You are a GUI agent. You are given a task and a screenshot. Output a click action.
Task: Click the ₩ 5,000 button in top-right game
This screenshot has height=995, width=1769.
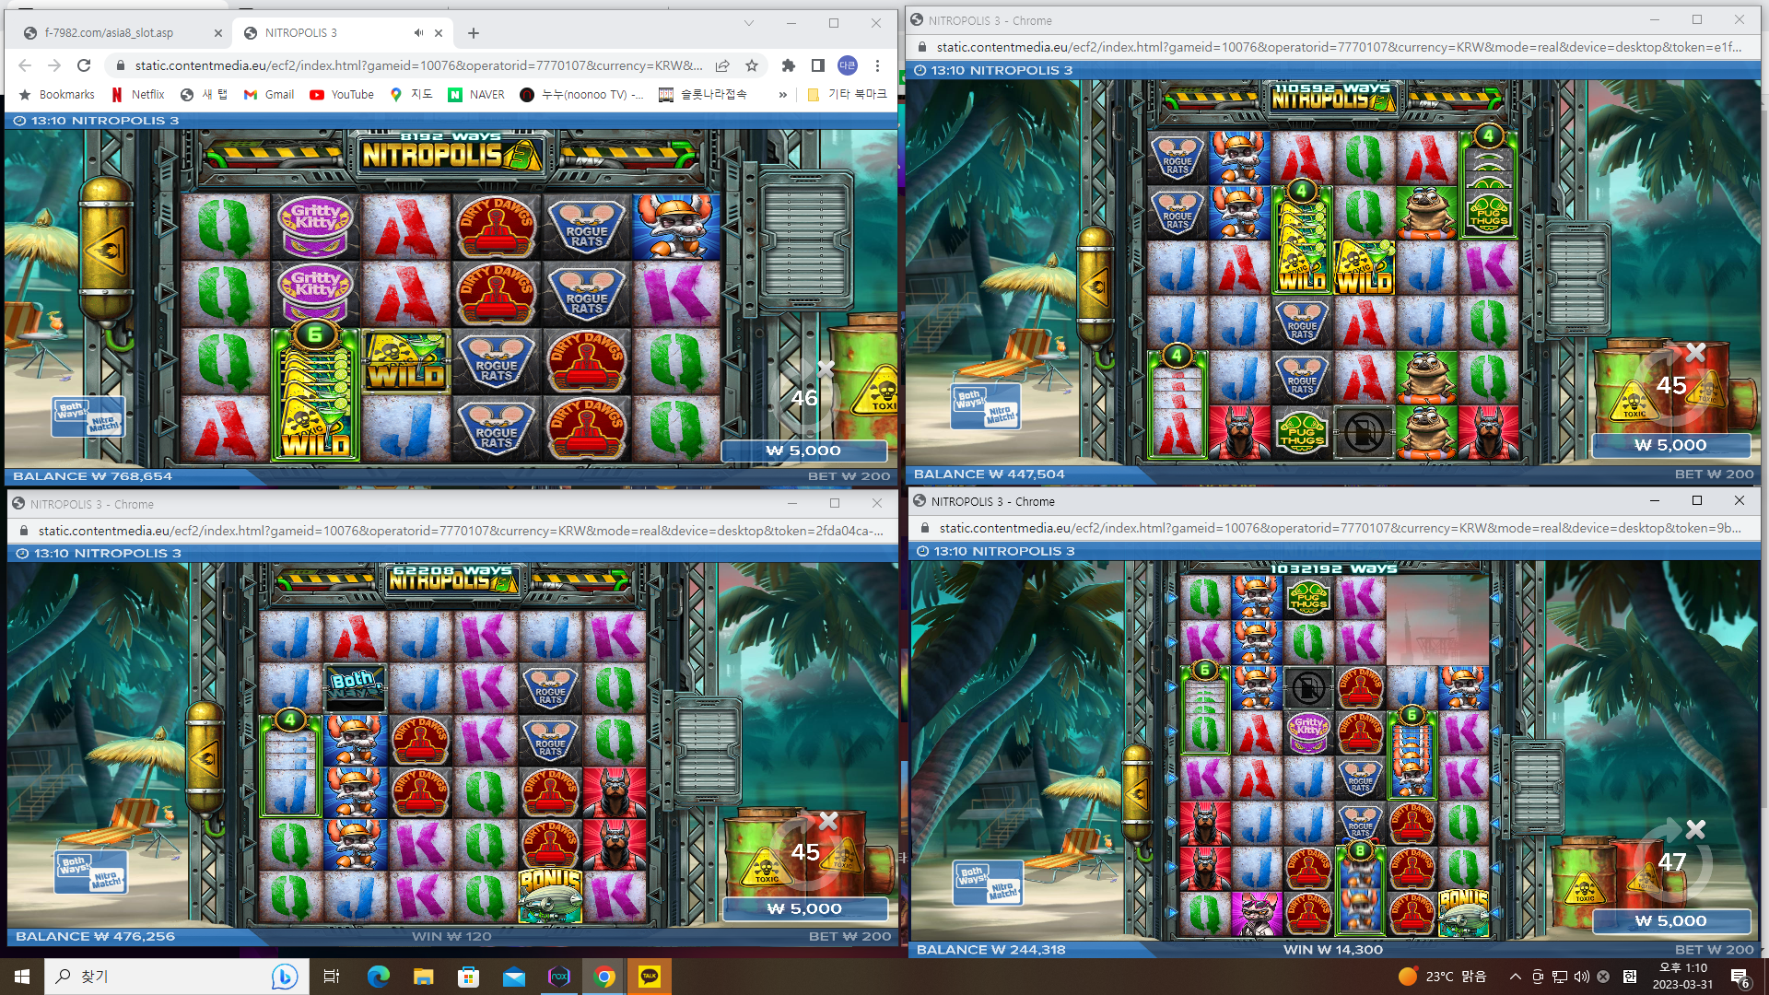pyautogui.click(x=1670, y=445)
